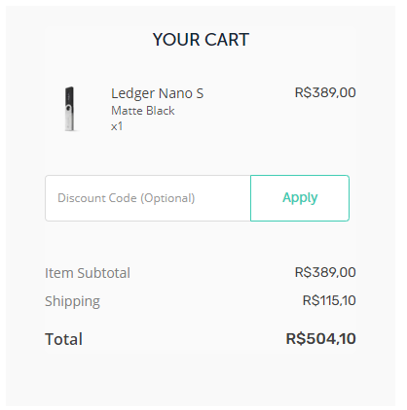Click the shipping fee value R$115,10
Screen dimensions: 407x410
pos(329,300)
